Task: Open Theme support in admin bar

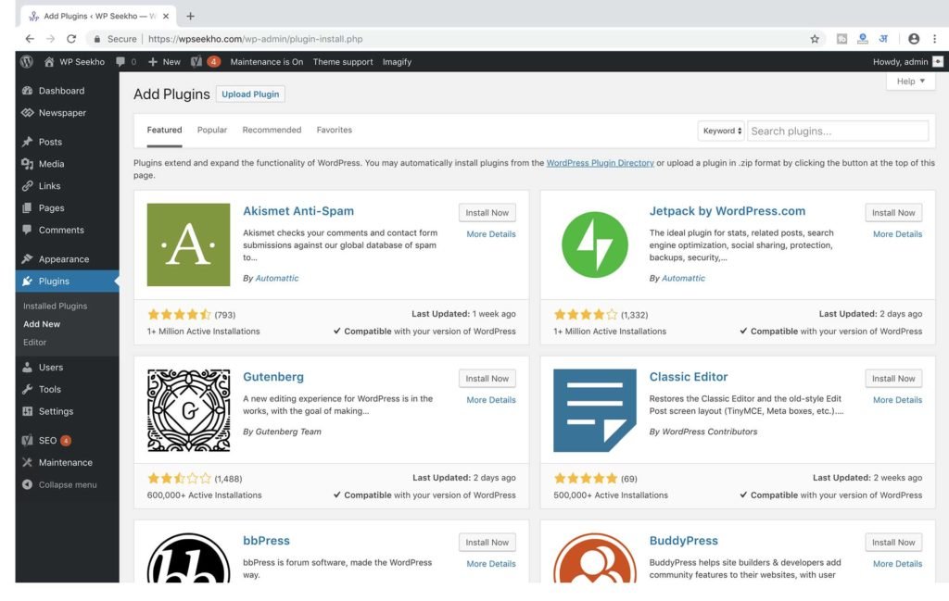Action: [343, 62]
